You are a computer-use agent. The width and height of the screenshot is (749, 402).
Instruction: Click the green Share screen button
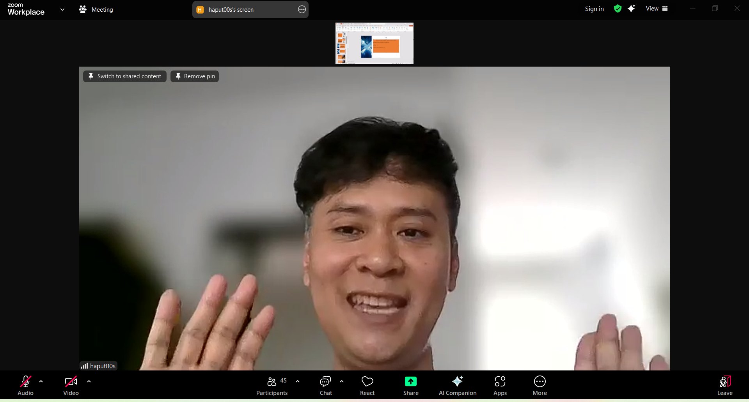pos(411,386)
